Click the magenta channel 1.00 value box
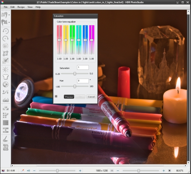191x174 pixels. point(92,59)
